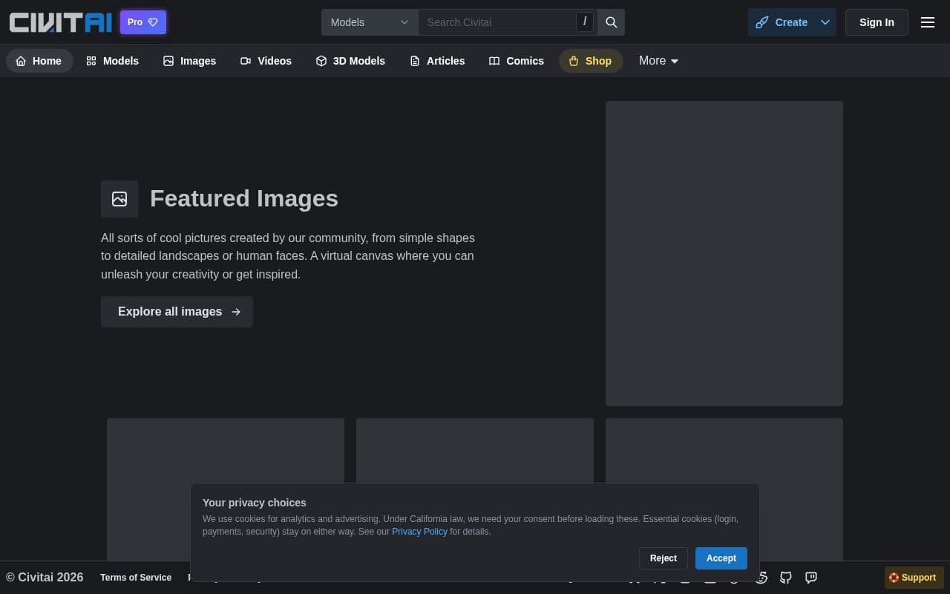
Task: Open the hamburger menu icon
Action: click(x=928, y=22)
